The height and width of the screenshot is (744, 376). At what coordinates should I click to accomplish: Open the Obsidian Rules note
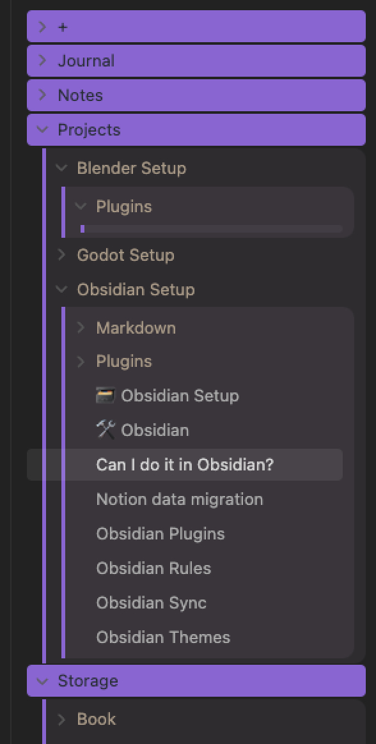click(x=153, y=568)
